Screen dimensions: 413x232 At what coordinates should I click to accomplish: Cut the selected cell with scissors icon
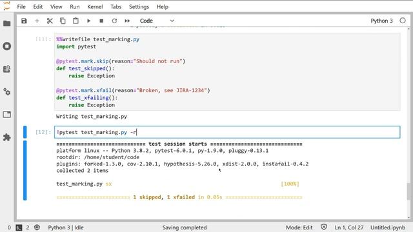50,21
